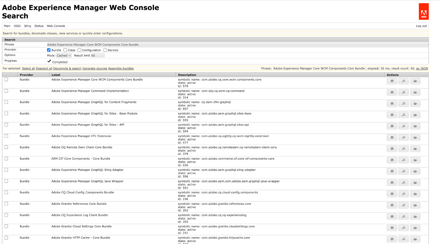Select checkbox for Command Implementation row
The height and width of the screenshot is (244, 440).
click(x=6, y=91)
